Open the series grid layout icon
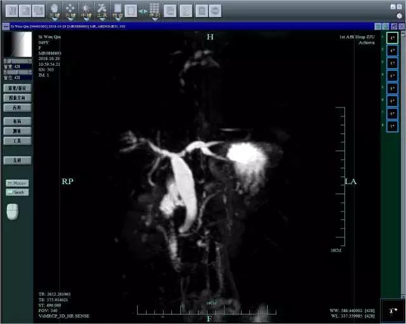Viewport: 406px width, 324px height. click(x=154, y=9)
